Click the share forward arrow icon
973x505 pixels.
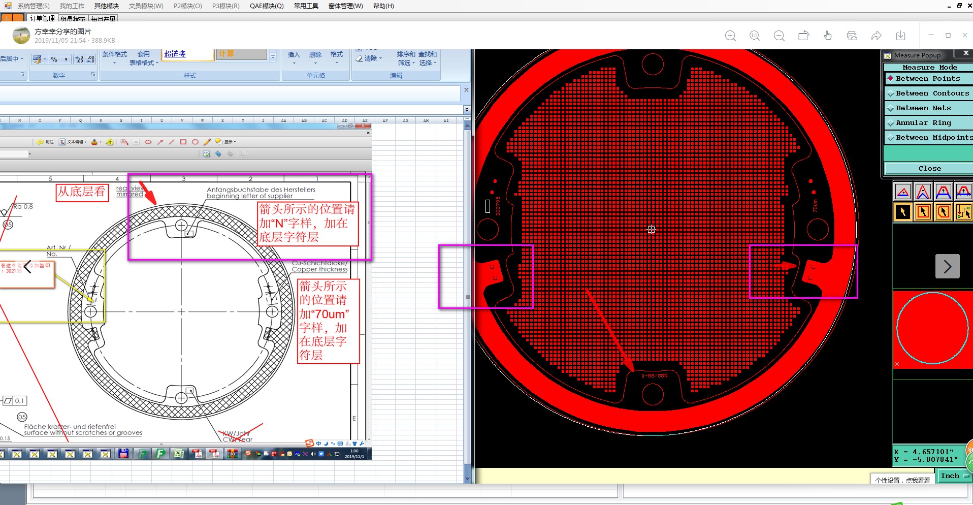coord(877,36)
